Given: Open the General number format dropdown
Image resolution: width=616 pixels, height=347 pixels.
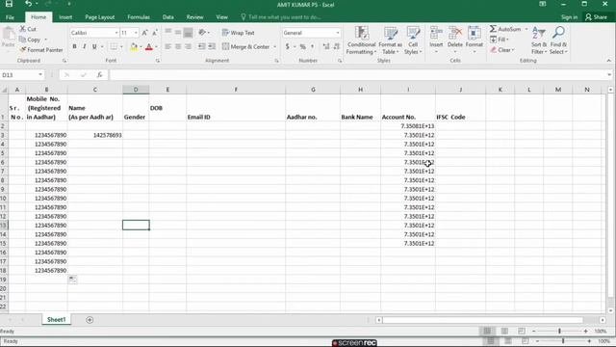Looking at the screenshot, I should [x=338, y=33].
